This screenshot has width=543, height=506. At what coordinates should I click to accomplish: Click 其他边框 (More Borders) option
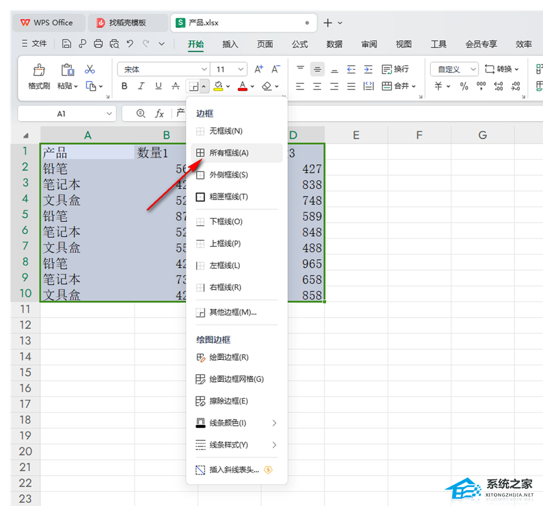[232, 313]
